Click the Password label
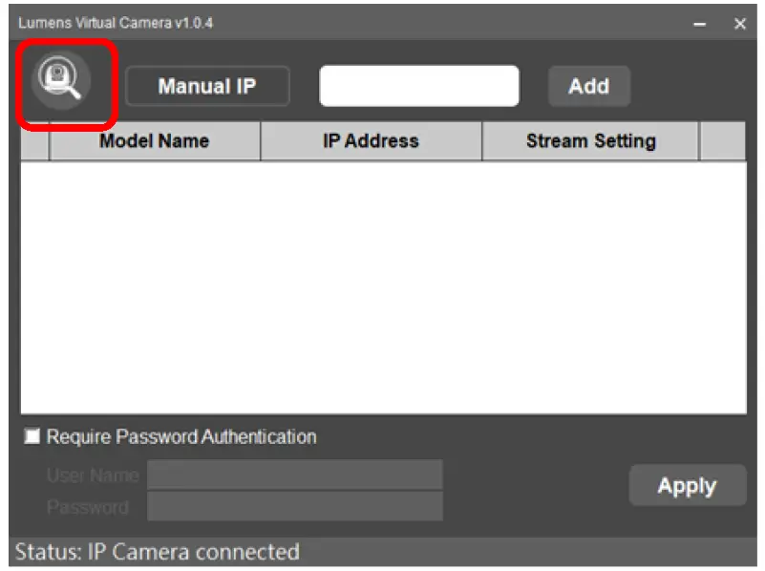 click(x=87, y=507)
